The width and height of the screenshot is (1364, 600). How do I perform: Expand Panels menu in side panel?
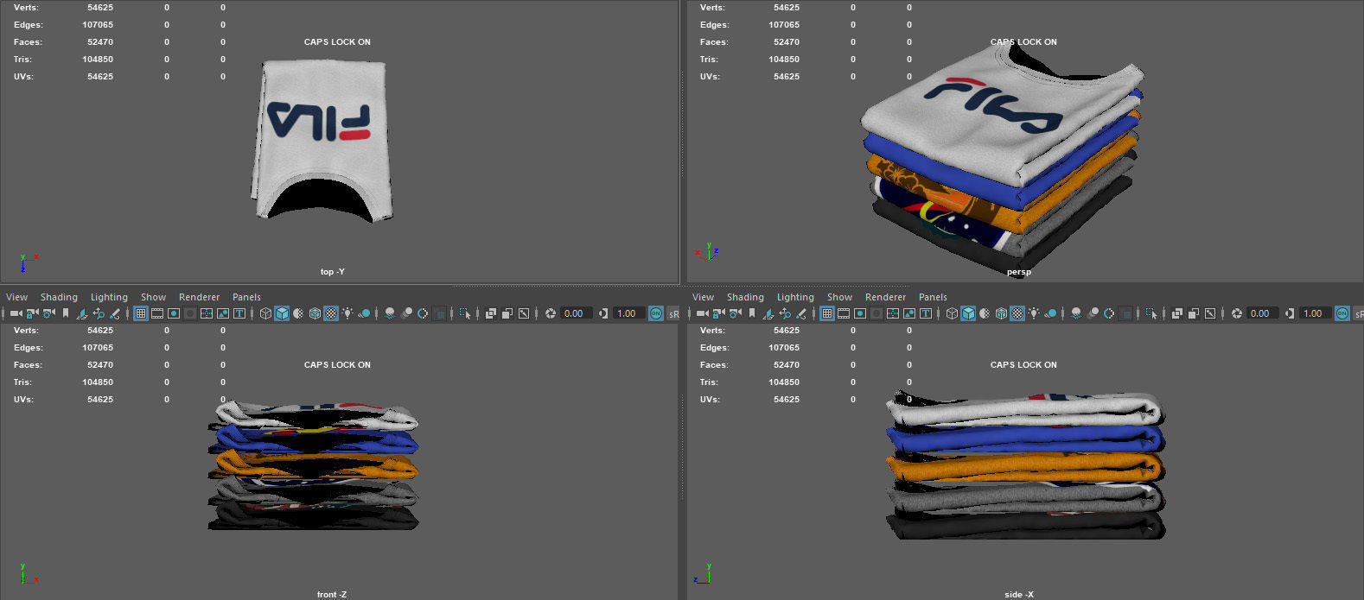(933, 297)
